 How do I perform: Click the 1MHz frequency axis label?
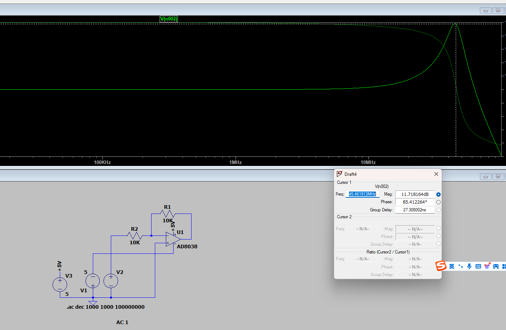tap(236, 162)
